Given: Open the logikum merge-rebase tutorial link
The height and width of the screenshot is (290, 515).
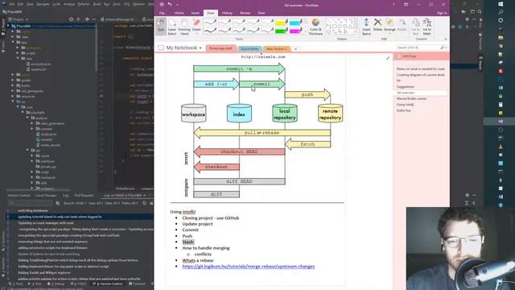Looking at the screenshot, I should pos(249,267).
